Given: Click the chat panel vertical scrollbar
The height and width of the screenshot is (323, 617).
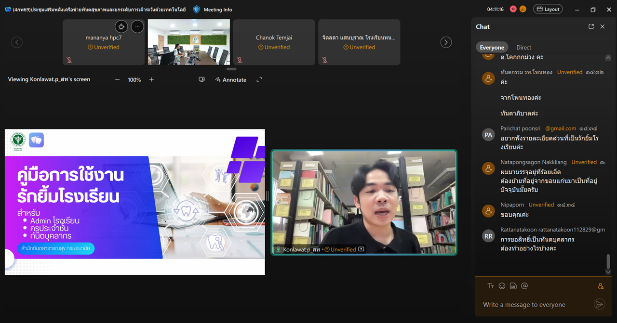Looking at the screenshot, I should [608, 261].
